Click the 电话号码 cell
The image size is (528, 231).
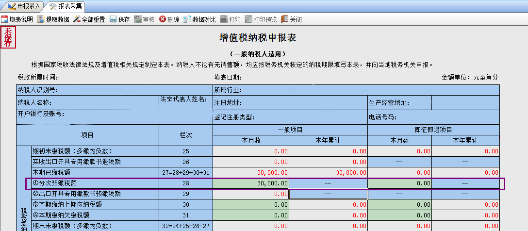(x=433, y=117)
